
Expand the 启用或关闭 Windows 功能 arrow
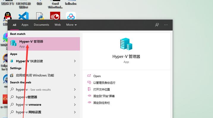point(75,75)
